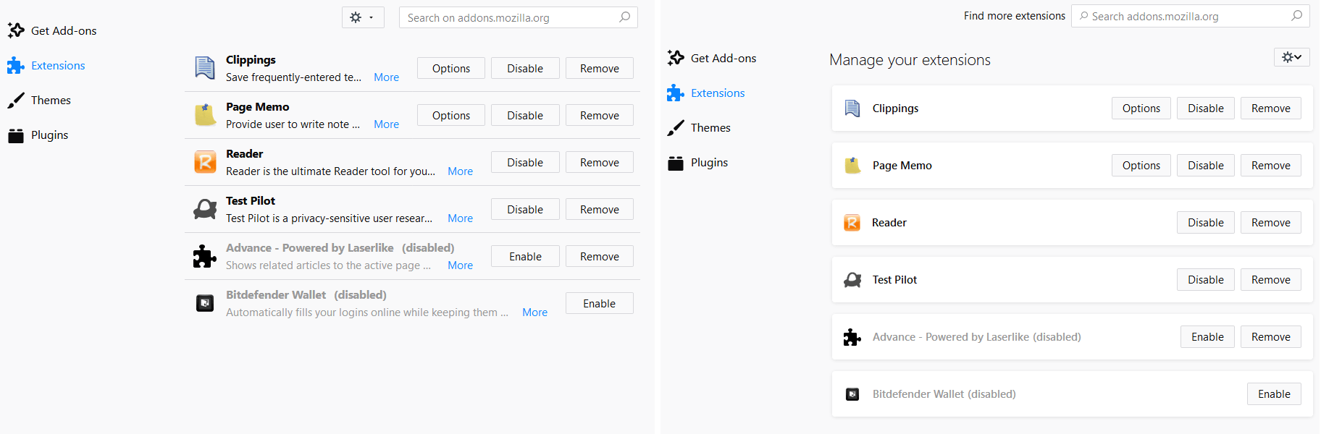The image size is (1321, 434).
Task: Click the Extensions puzzle icon in left panel
Action: (x=16, y=66)
